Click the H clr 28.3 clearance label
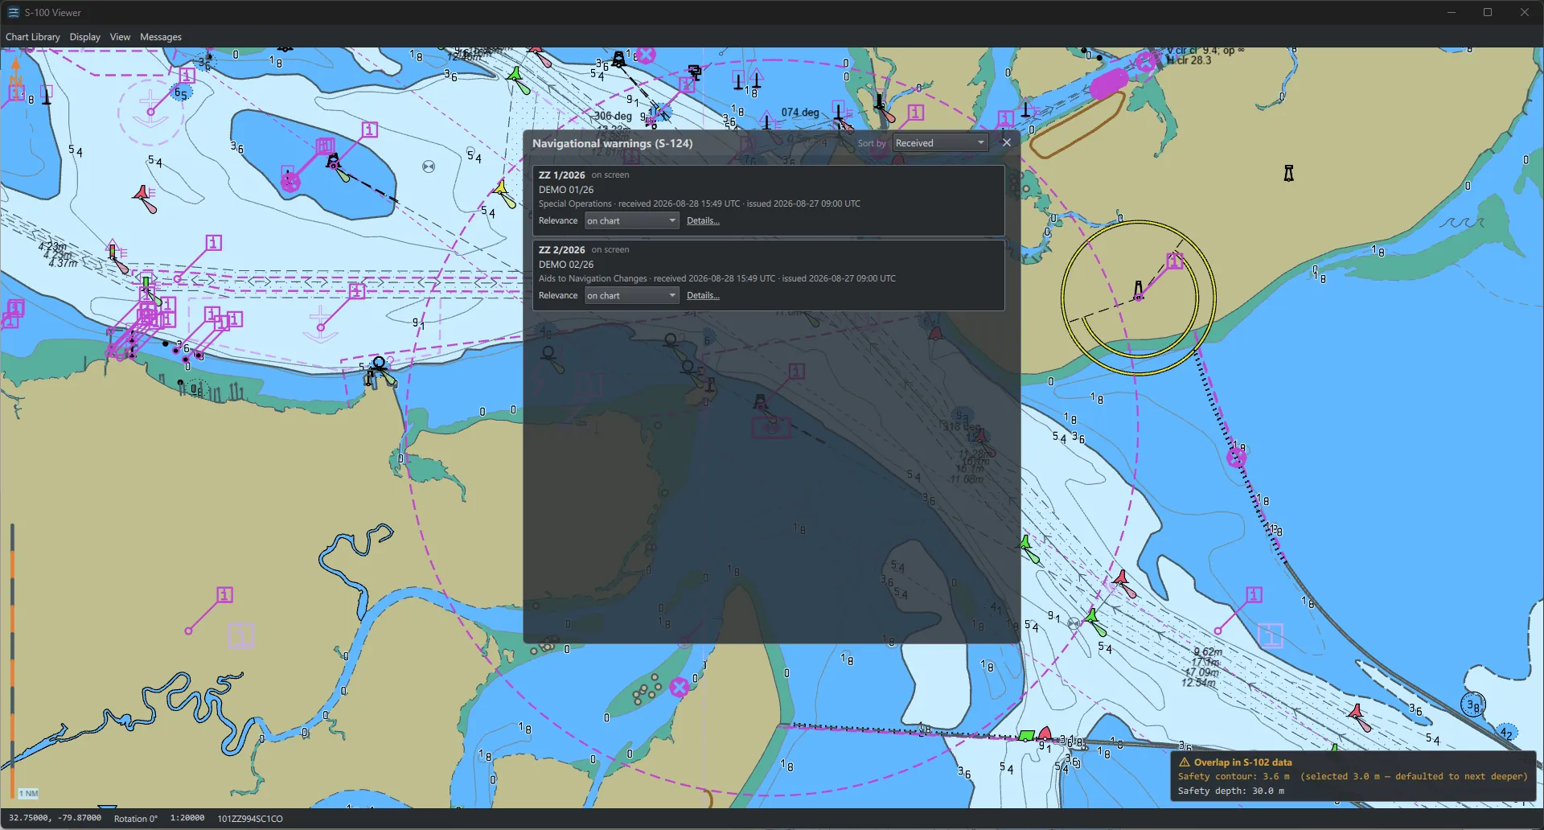Image resolution: width=1544 pixels, height=830 pixels. 1189,60
